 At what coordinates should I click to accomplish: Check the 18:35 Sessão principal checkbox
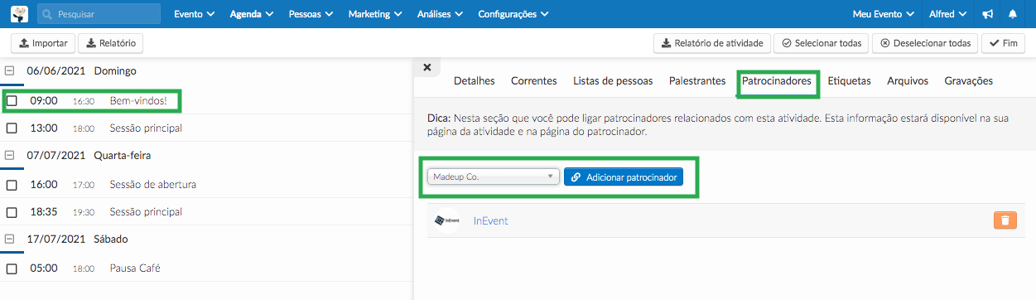coord(12,212)
